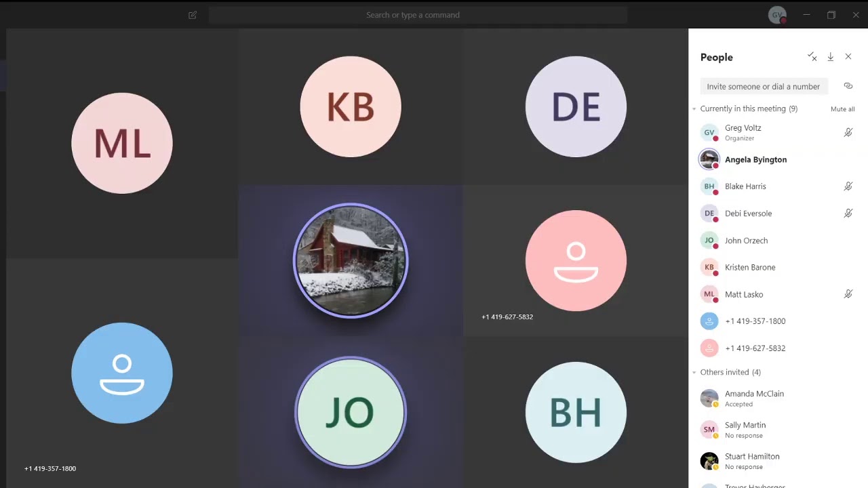Select Greg Voltz in the participant list
868x488 pixels.
(x=777, y=132)
